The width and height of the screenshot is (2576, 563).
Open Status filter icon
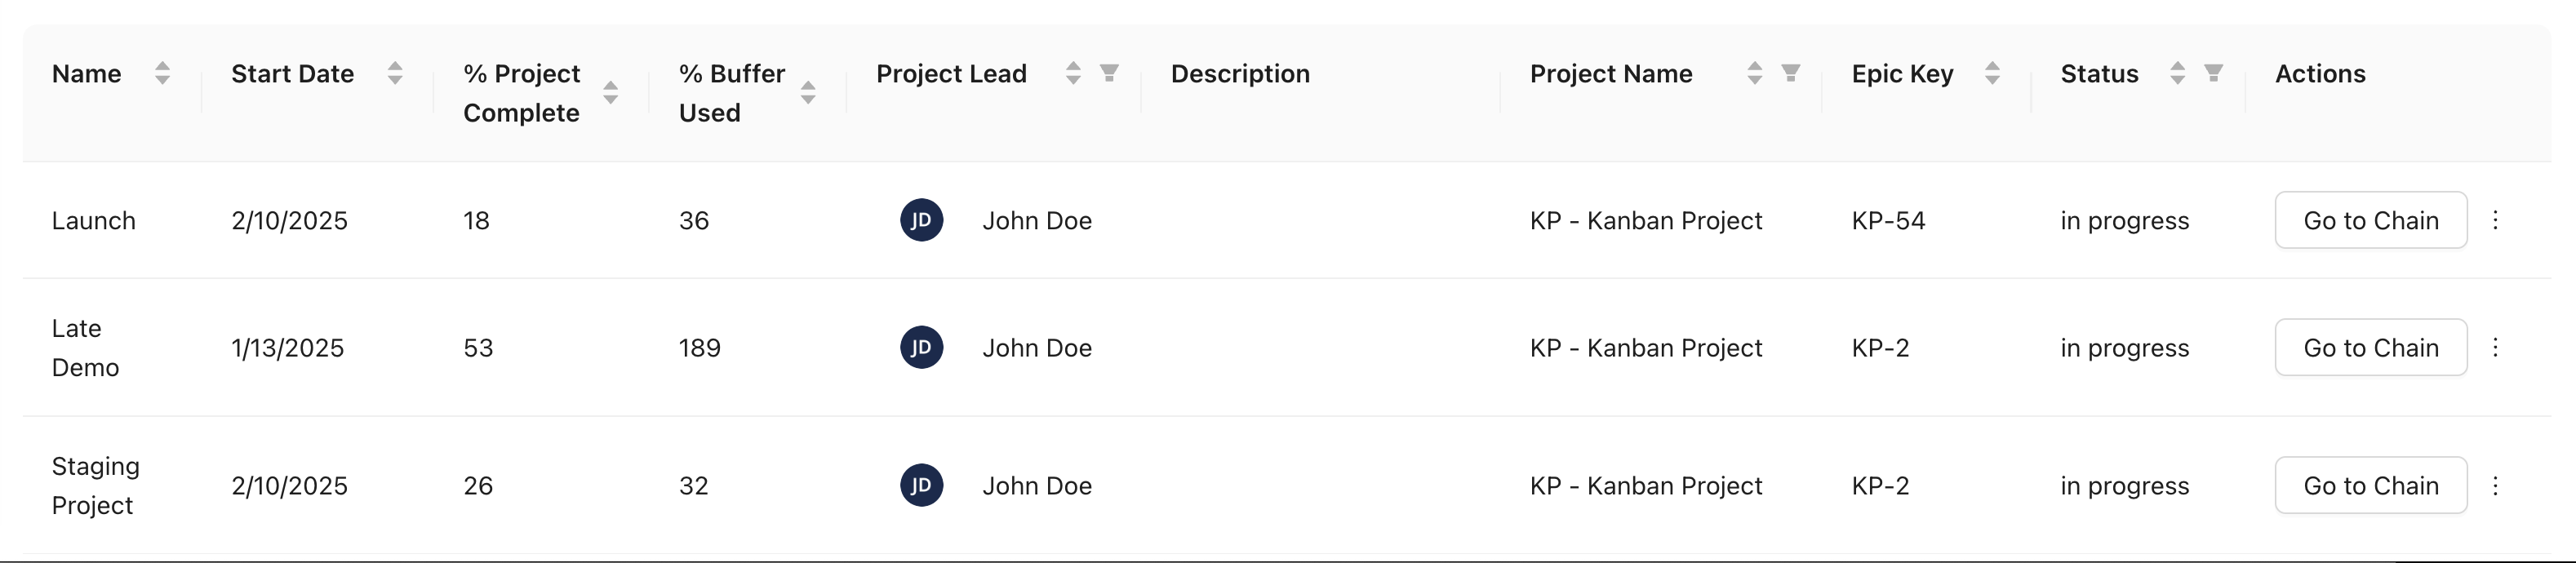[x=2214, y=73]
